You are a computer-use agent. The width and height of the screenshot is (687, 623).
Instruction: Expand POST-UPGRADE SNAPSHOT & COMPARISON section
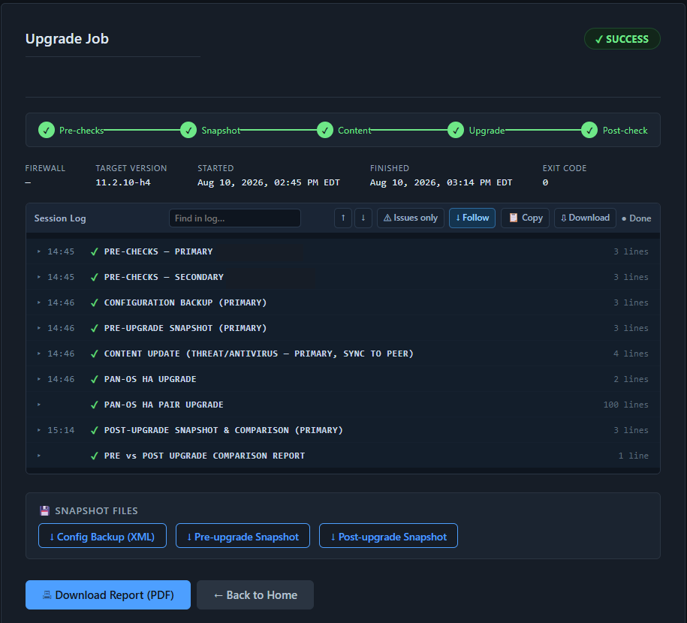(39, 430)
